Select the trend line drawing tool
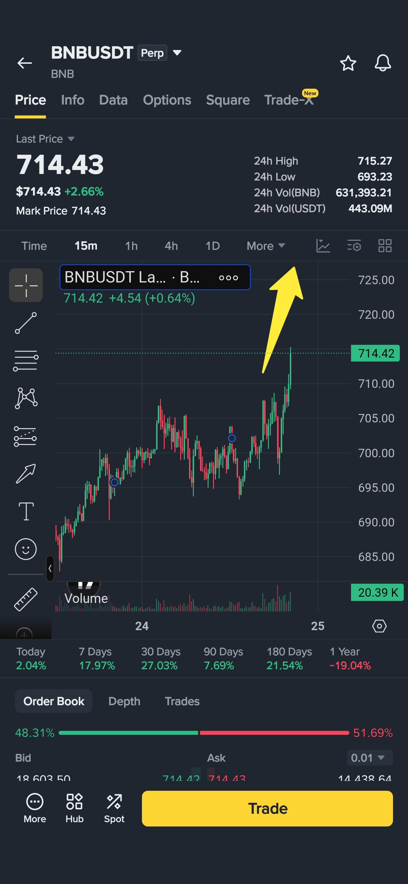Viewport: 408px width, 884px height. pyautogui.click(x=26, y=323)
